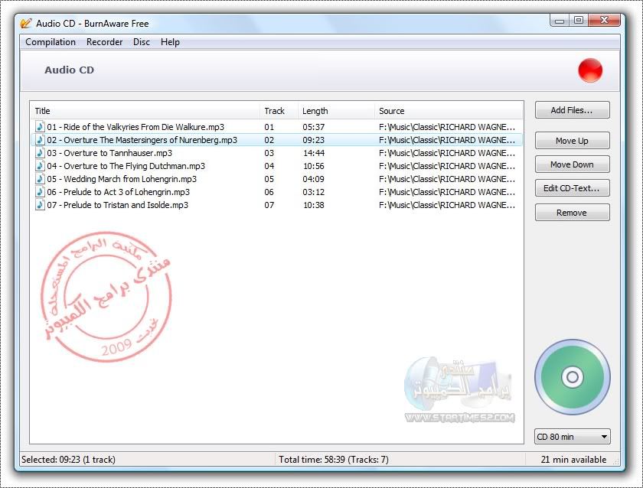Click the 21 min available status text
643x488 pixels.
[x=573, y=460]
